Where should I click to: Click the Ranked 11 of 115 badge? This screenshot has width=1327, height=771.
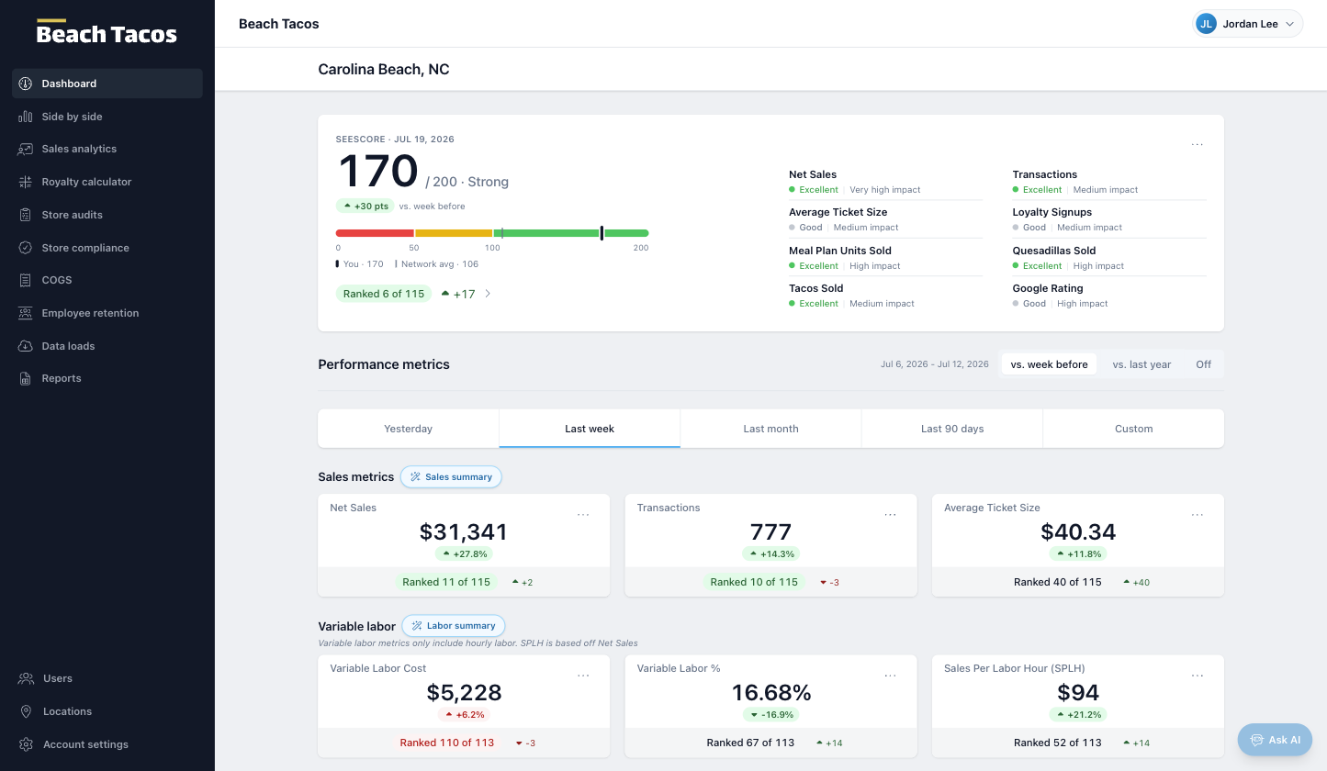pos(446,582)
